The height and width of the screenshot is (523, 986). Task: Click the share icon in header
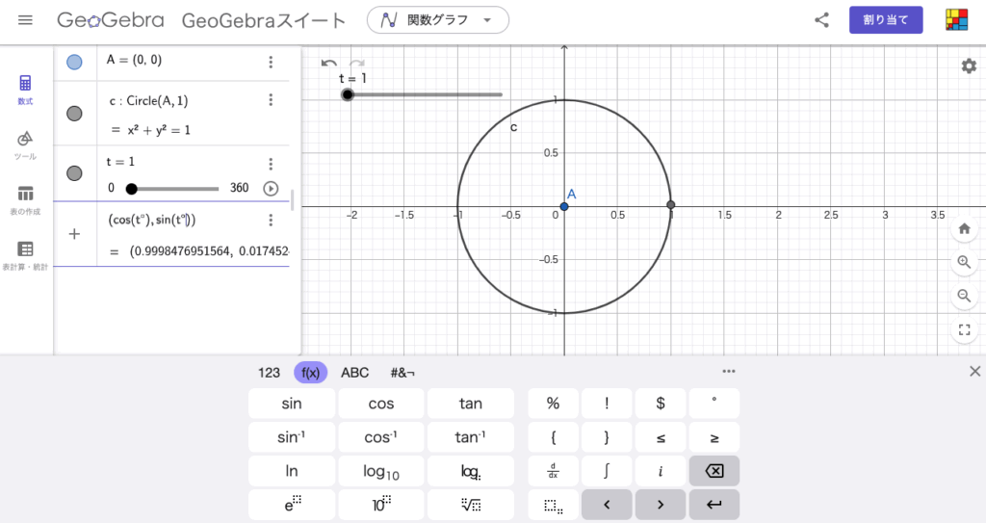(821, 20)
